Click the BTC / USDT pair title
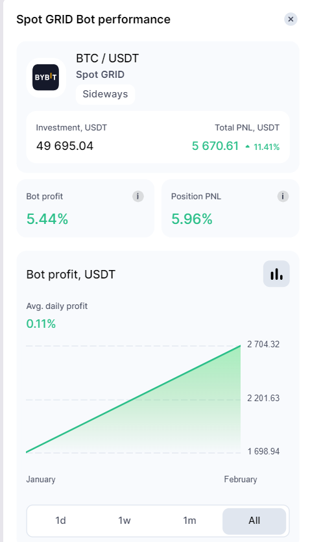 [108, 58]
